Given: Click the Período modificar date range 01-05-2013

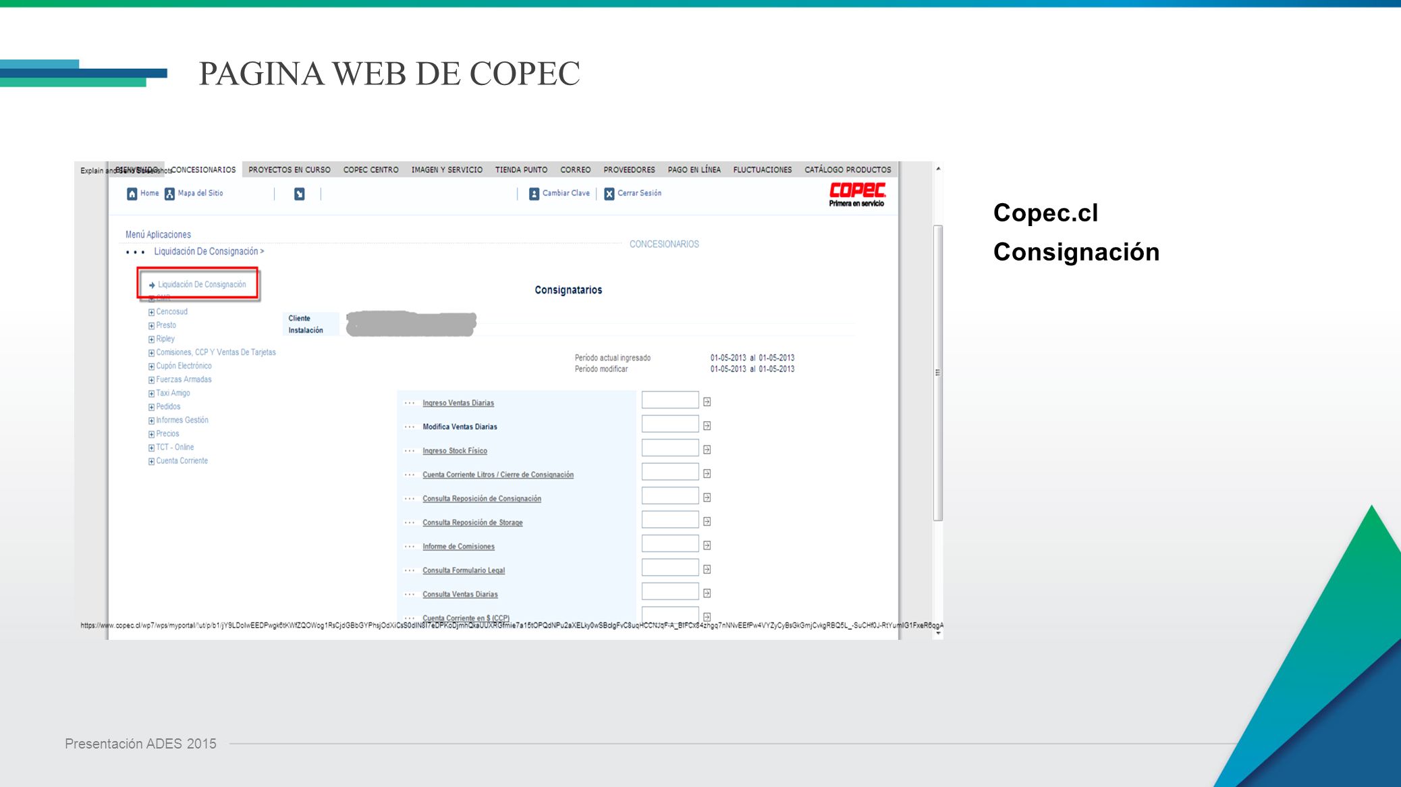Looking at the screenshot, I should pos(752,369).
